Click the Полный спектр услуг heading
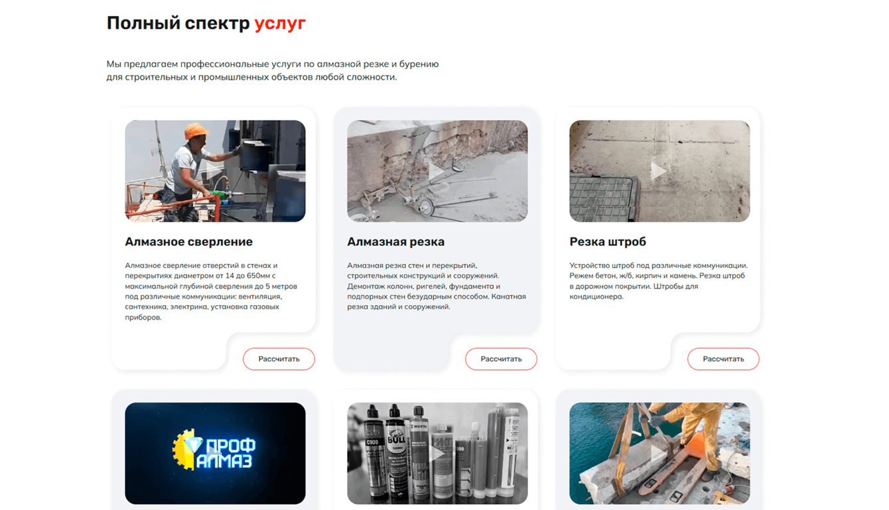Screen dimensions: 889x510 [206, 23]
